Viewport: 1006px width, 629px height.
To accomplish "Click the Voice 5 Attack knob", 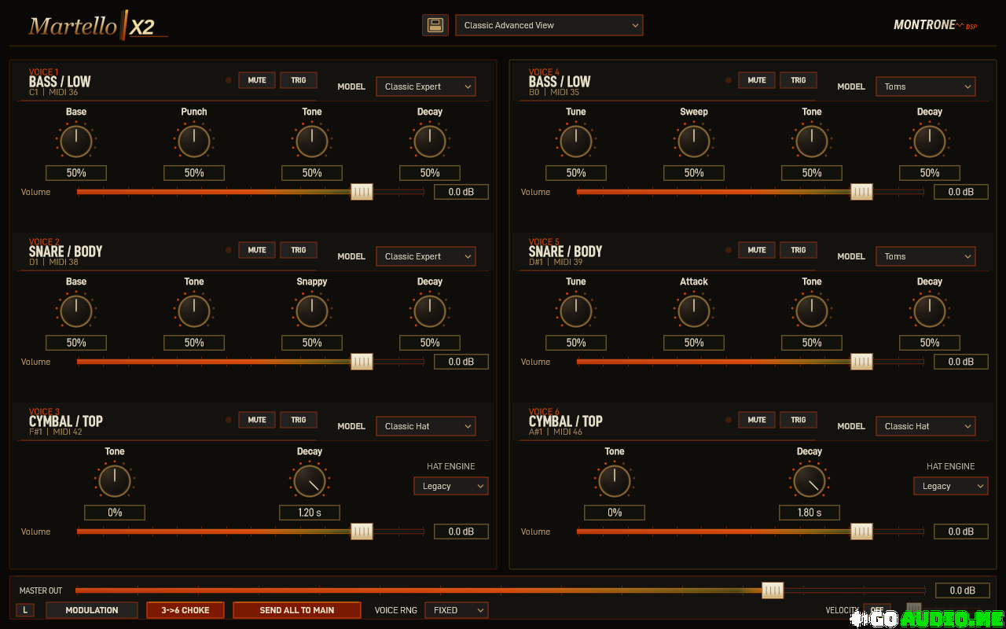I will (x=694, y=311).
